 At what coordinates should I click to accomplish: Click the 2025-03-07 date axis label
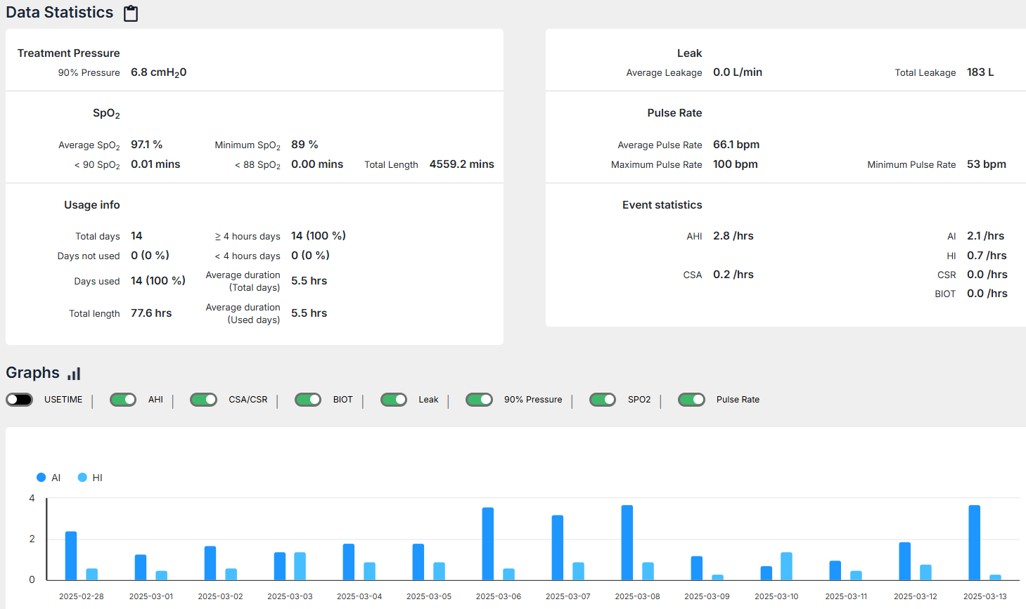[x=567, y=596]
